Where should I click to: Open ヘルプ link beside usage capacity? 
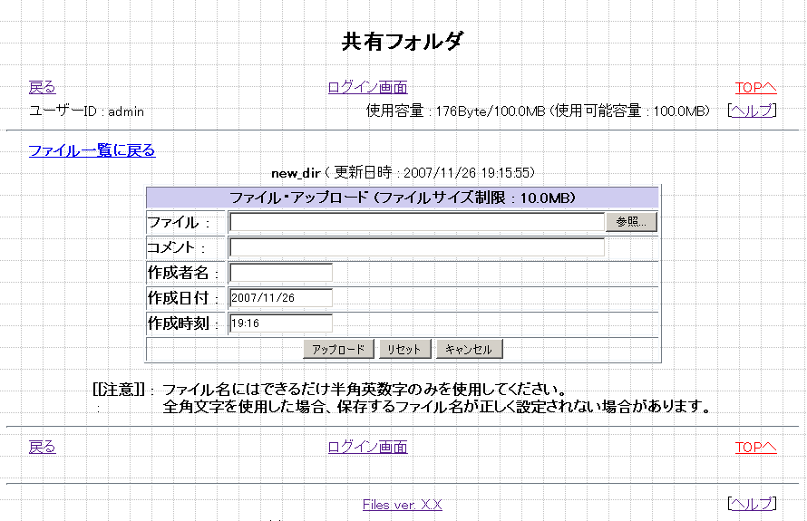[x=752, y=111]
